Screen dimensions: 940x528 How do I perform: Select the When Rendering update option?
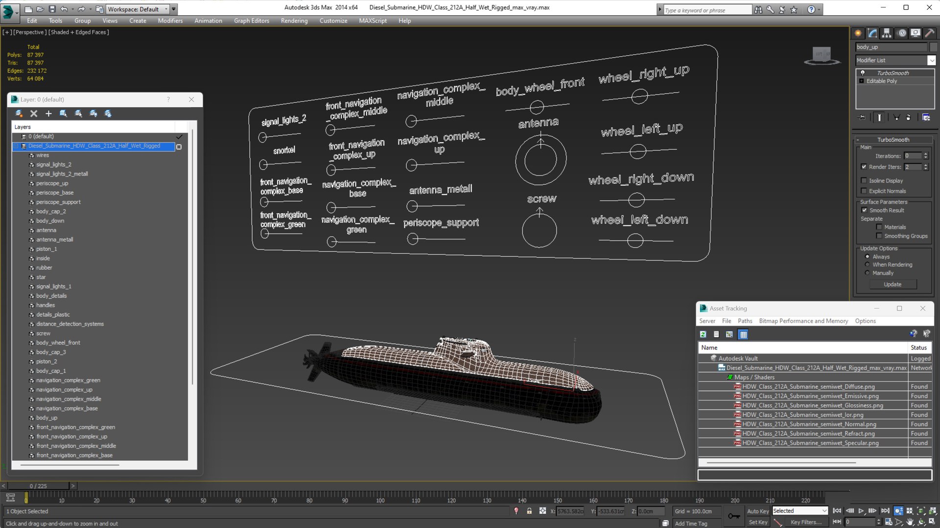868,264
